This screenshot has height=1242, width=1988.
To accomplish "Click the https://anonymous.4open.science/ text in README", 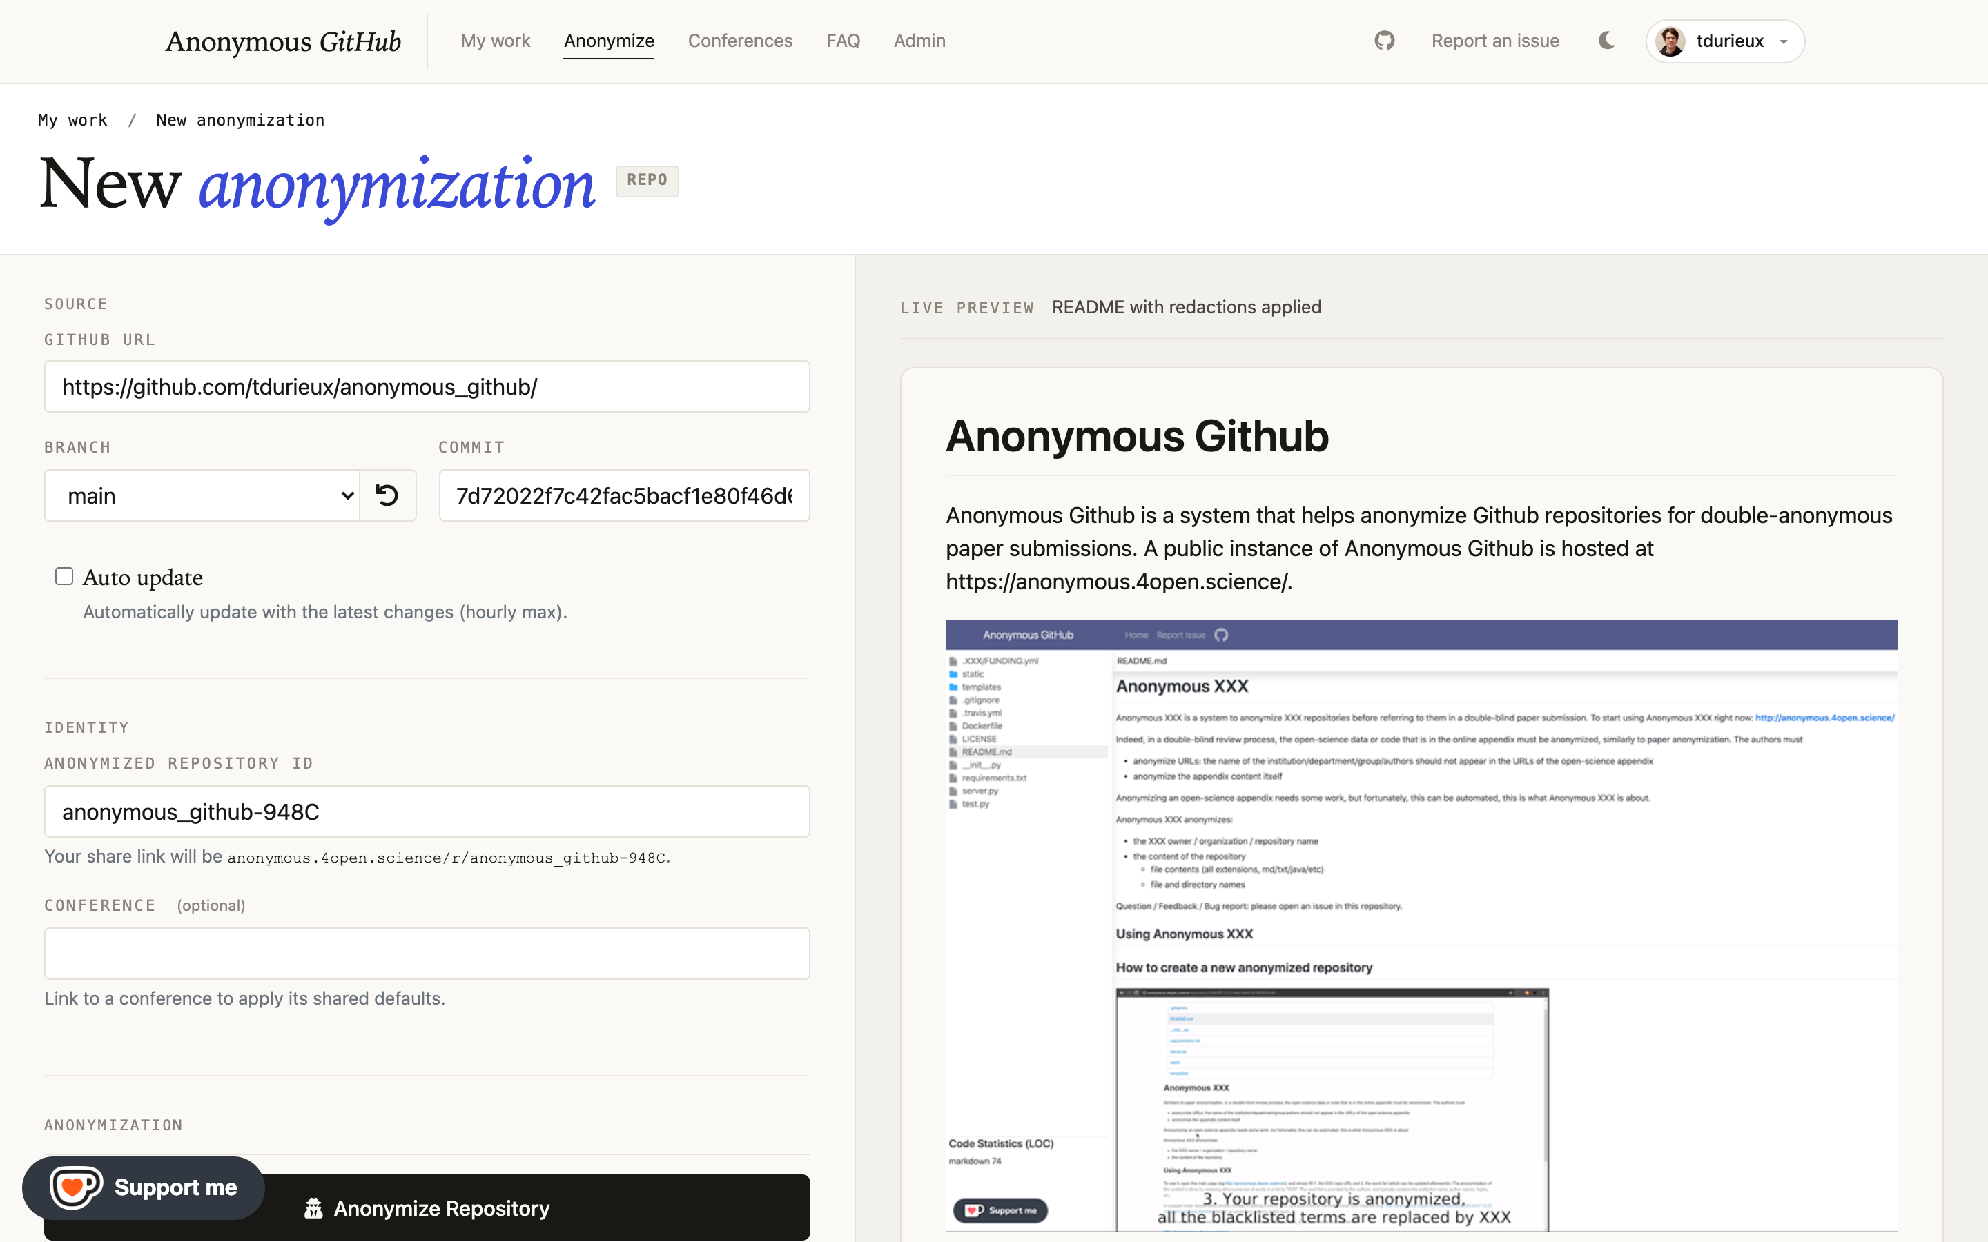I will 1118,582.
